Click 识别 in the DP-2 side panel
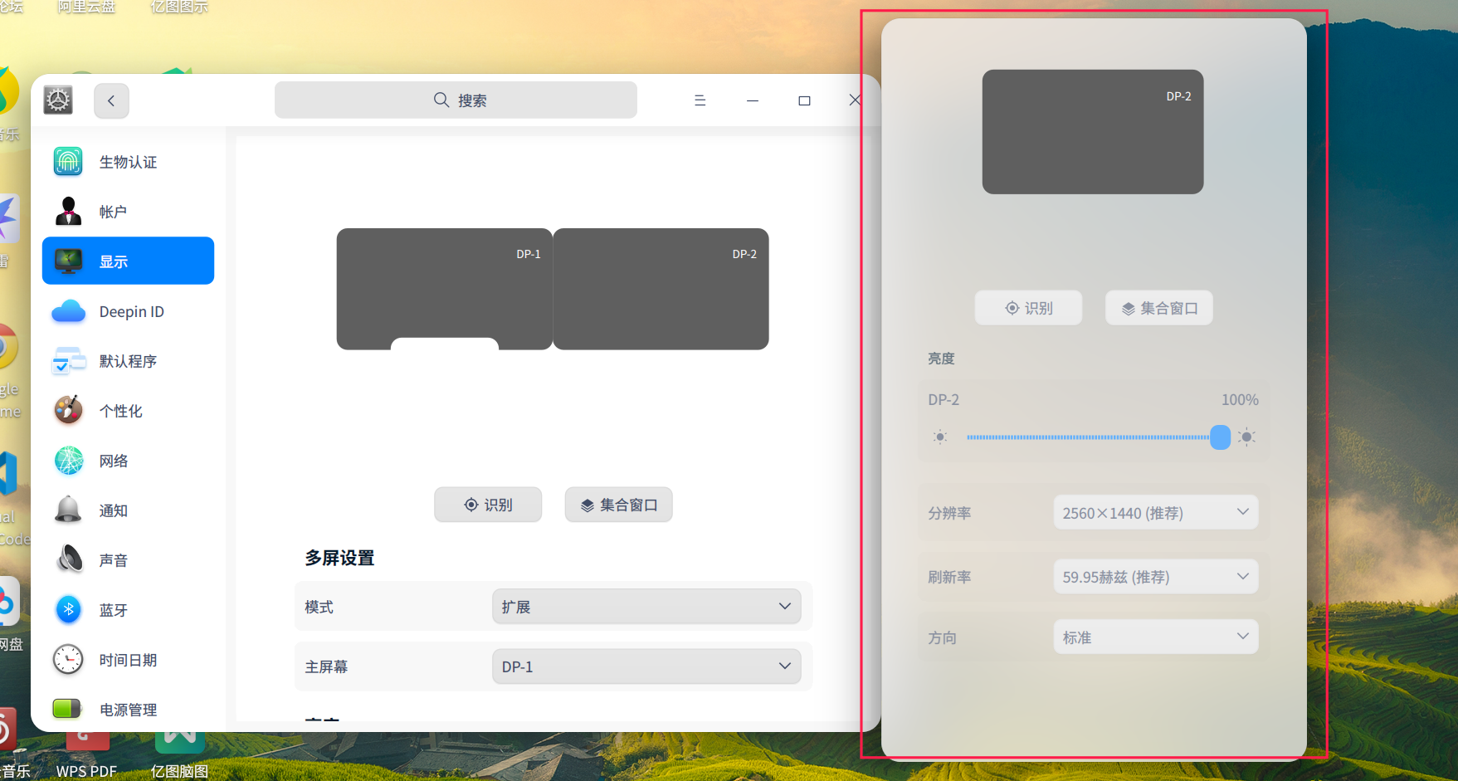Viewport: 1458px width, 781px height. (x=1028, y=308)
